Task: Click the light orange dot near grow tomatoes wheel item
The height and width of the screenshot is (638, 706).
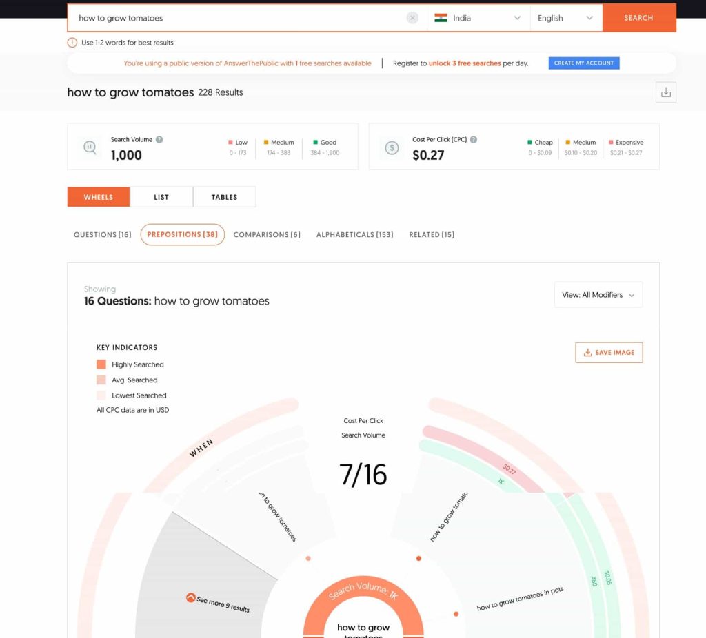Action: pyautogui.click(x=308, y=558)
